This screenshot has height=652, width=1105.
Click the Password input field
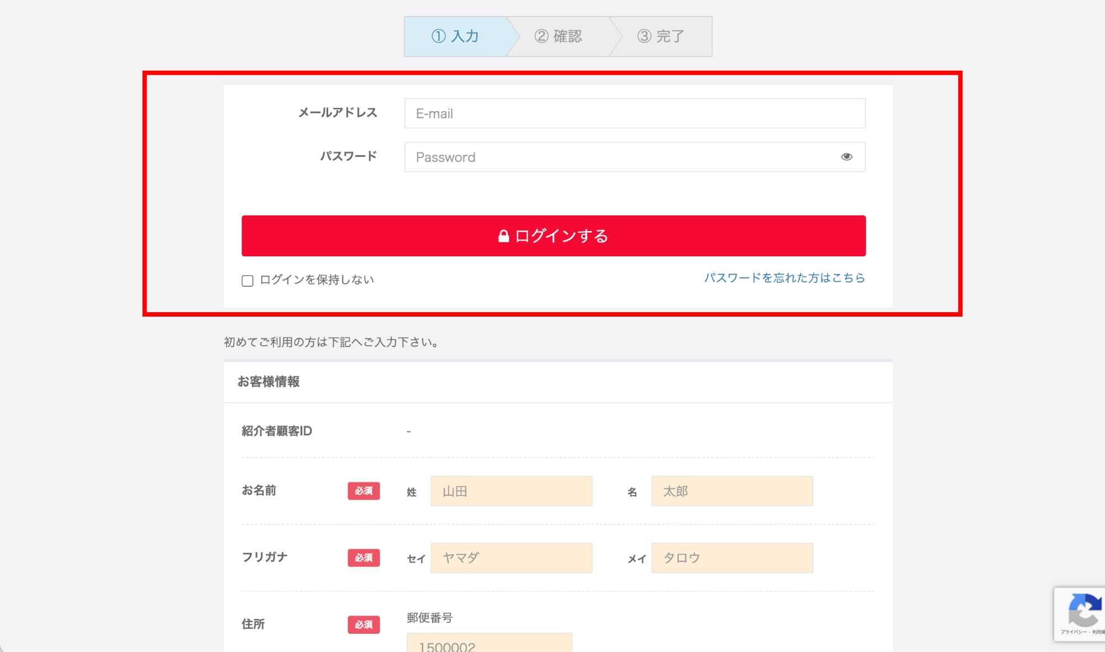tap(608, 157)
